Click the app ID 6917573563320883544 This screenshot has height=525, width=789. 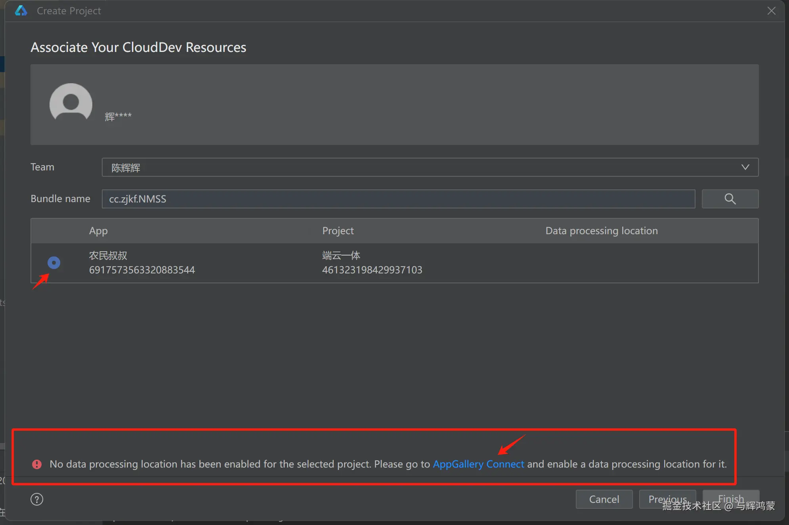[x=142, y=270]
